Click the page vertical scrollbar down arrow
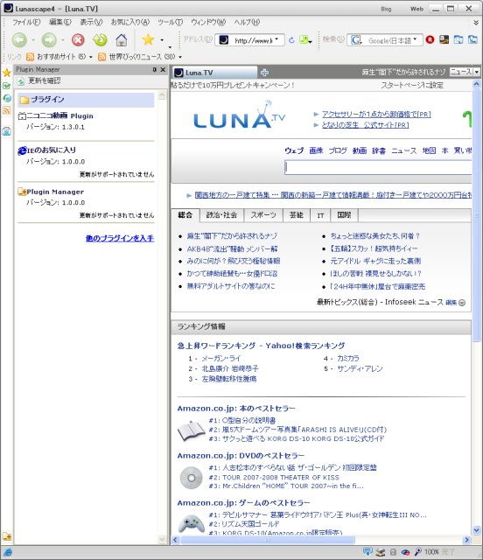This screenshot has width=483, height=560. [x=476, y=530]
